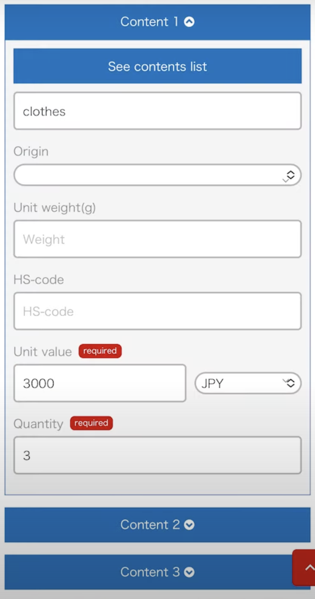Click the Weight input field
This screenshot has width=315, height=599.
[x=157, y=239]
